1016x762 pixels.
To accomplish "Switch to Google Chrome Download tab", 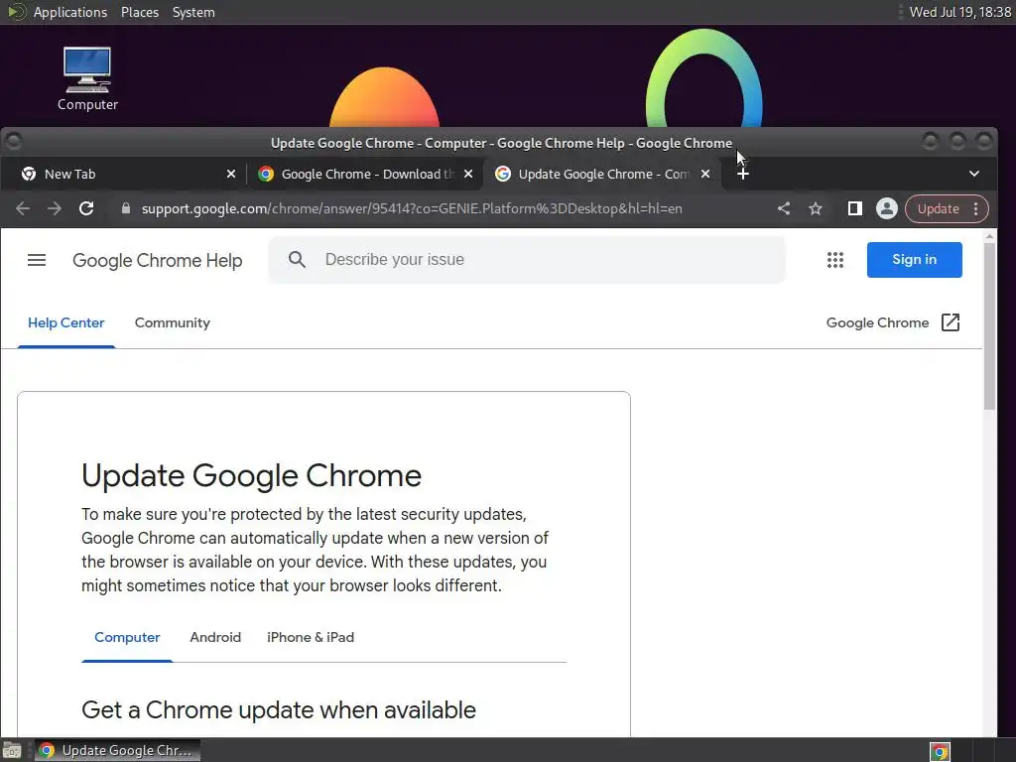I will pyautogui.click(x=365, y=174).
